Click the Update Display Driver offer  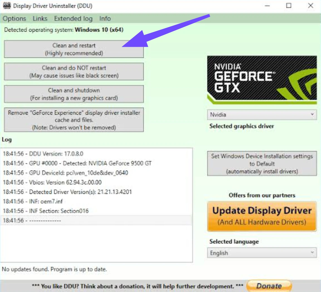pyautogui.click(x=262, y=216)
